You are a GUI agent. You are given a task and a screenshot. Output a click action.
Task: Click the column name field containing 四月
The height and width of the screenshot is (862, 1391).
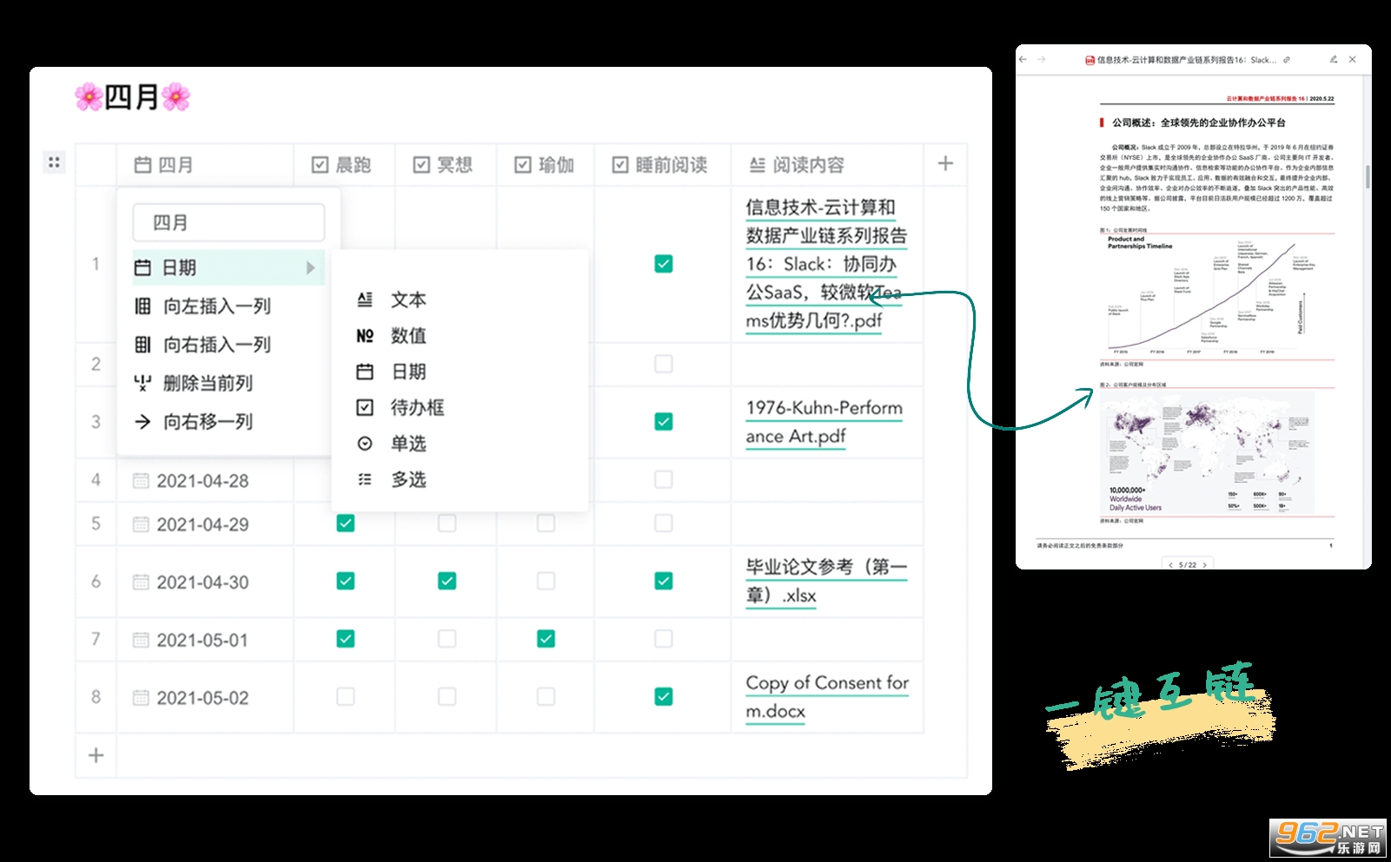pos(229,223)
